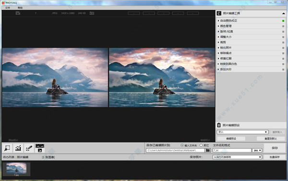
Task: Select the 其它 radio button
Action: (201, 145)
